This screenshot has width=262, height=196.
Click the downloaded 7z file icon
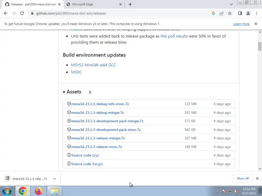point(7,178)
